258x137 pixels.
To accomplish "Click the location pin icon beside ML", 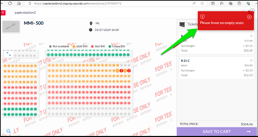I will click(91, 23).
